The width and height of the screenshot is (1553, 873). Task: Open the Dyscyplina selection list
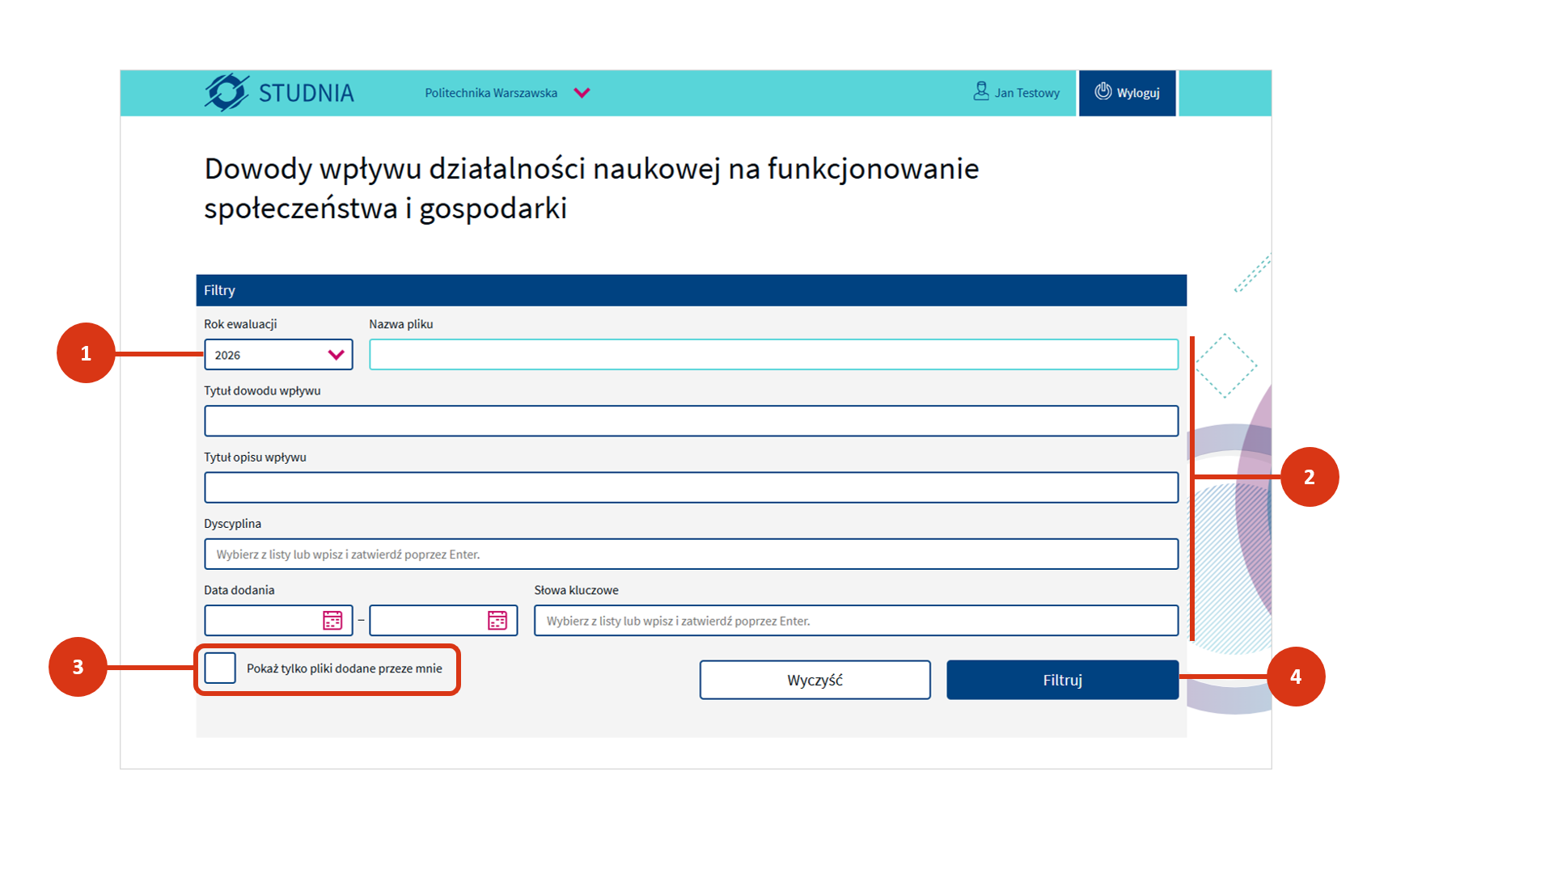tap(691, 555)
